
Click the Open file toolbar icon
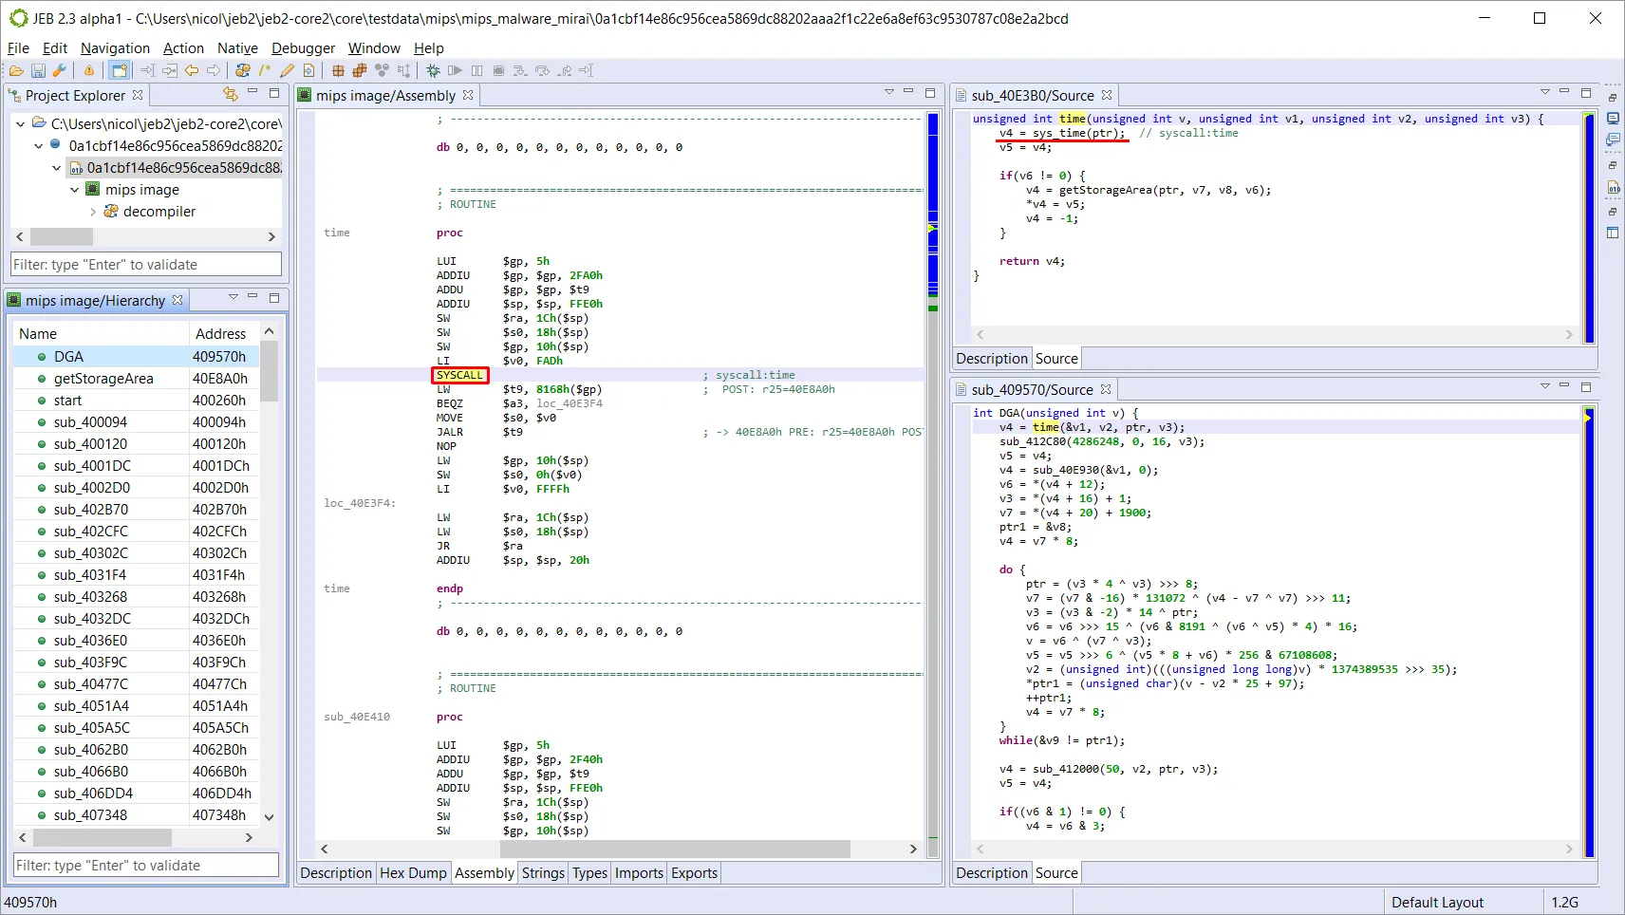click(16, 70)
